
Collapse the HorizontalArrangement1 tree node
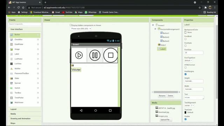[155, 29]
